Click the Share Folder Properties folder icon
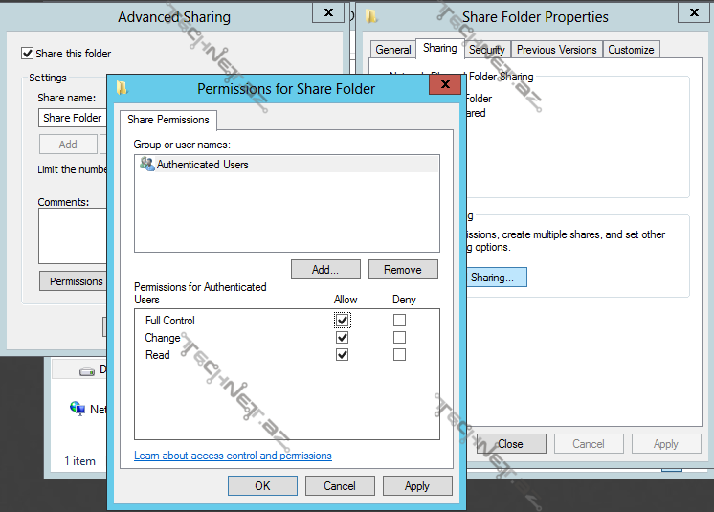 (371, 16)
